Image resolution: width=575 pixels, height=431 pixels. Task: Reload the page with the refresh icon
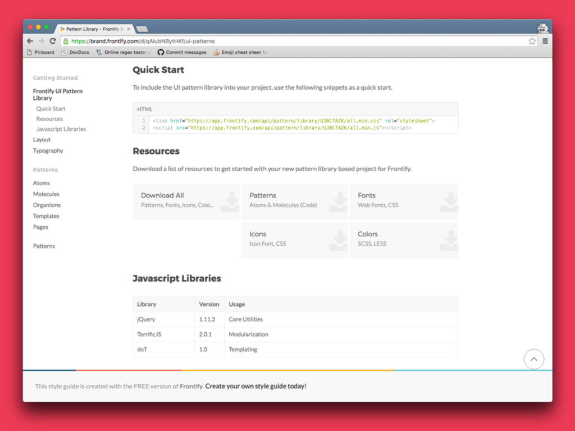tap(52, 41)
